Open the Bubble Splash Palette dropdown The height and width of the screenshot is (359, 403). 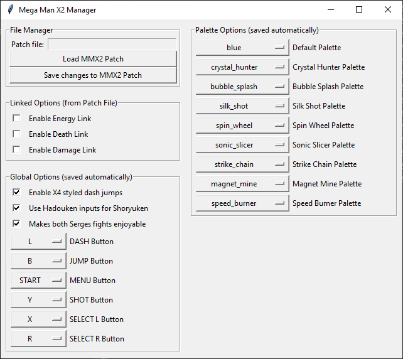pos(242,87)
